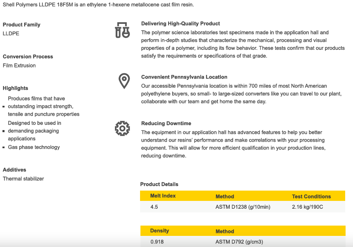Click the Reducing Downtime heading
The height and width of the screenshot is (247, 353).
pyautogui.click(x=166, y=123)
